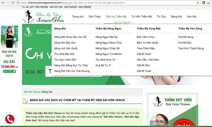Click the left promotional banner ad
Viewport: 212px width, 127px height.
click(9, 49)
